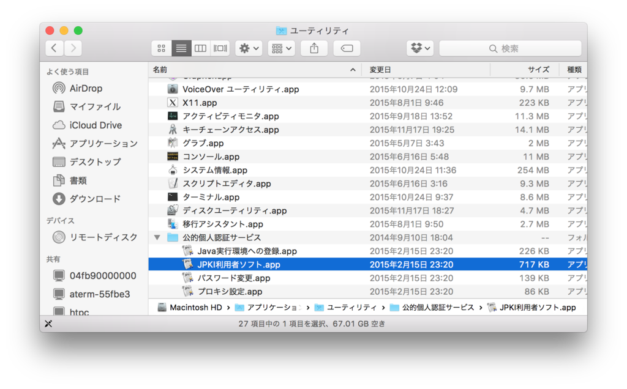Click JPKI利用者ソフト.app in the path bar
Image resolution: width=627 pixels, height=389 pixels.
pyautogui.click(x=532, y=308)
